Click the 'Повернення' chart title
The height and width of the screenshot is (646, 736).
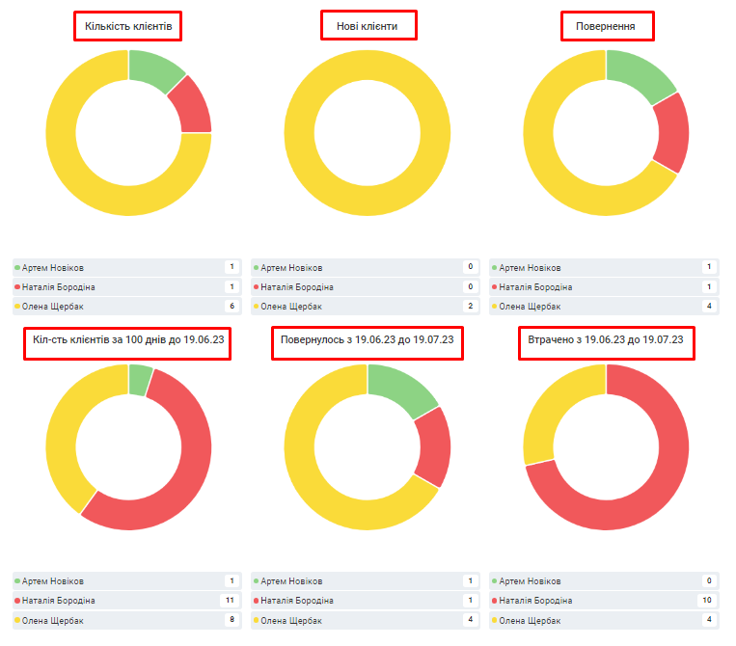point(606,26)
